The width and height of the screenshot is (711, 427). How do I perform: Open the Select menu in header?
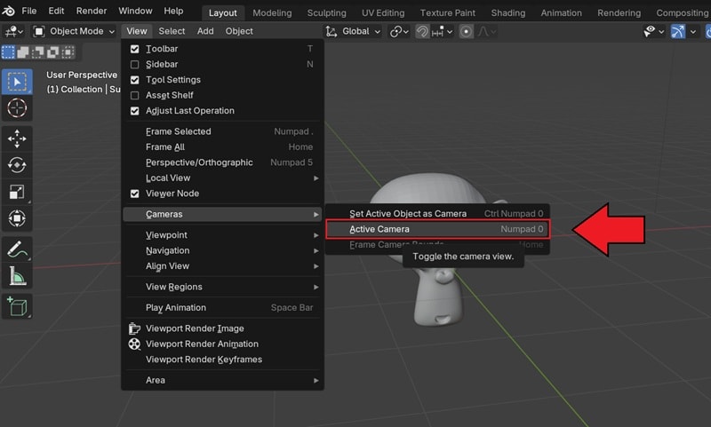pyautogui.click(x=172, y=31)
